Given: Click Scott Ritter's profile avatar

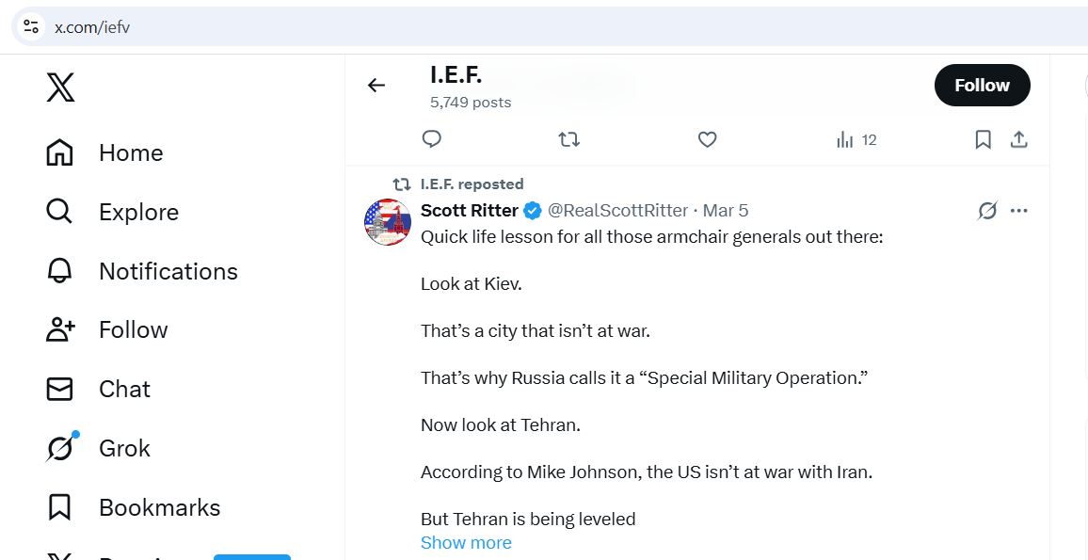Looking at the screenshot, I should (388, 222).
